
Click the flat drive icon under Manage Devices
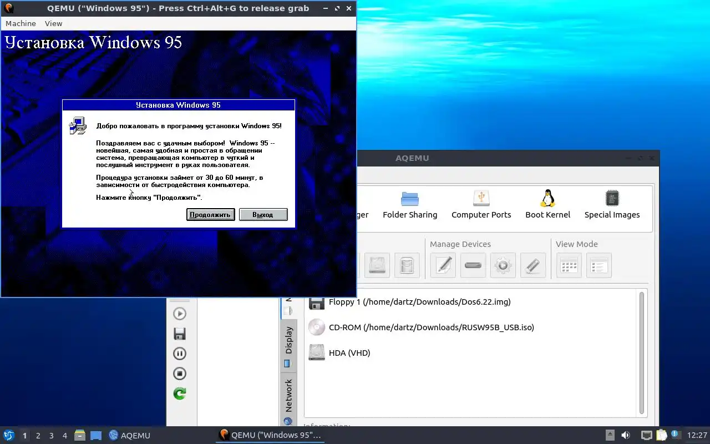(x=473, y=265)
